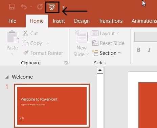The height and width of the screenshot is (128, 157).
Task: Start slideshow from beginning icon
Action: click(x=52, y=7)
